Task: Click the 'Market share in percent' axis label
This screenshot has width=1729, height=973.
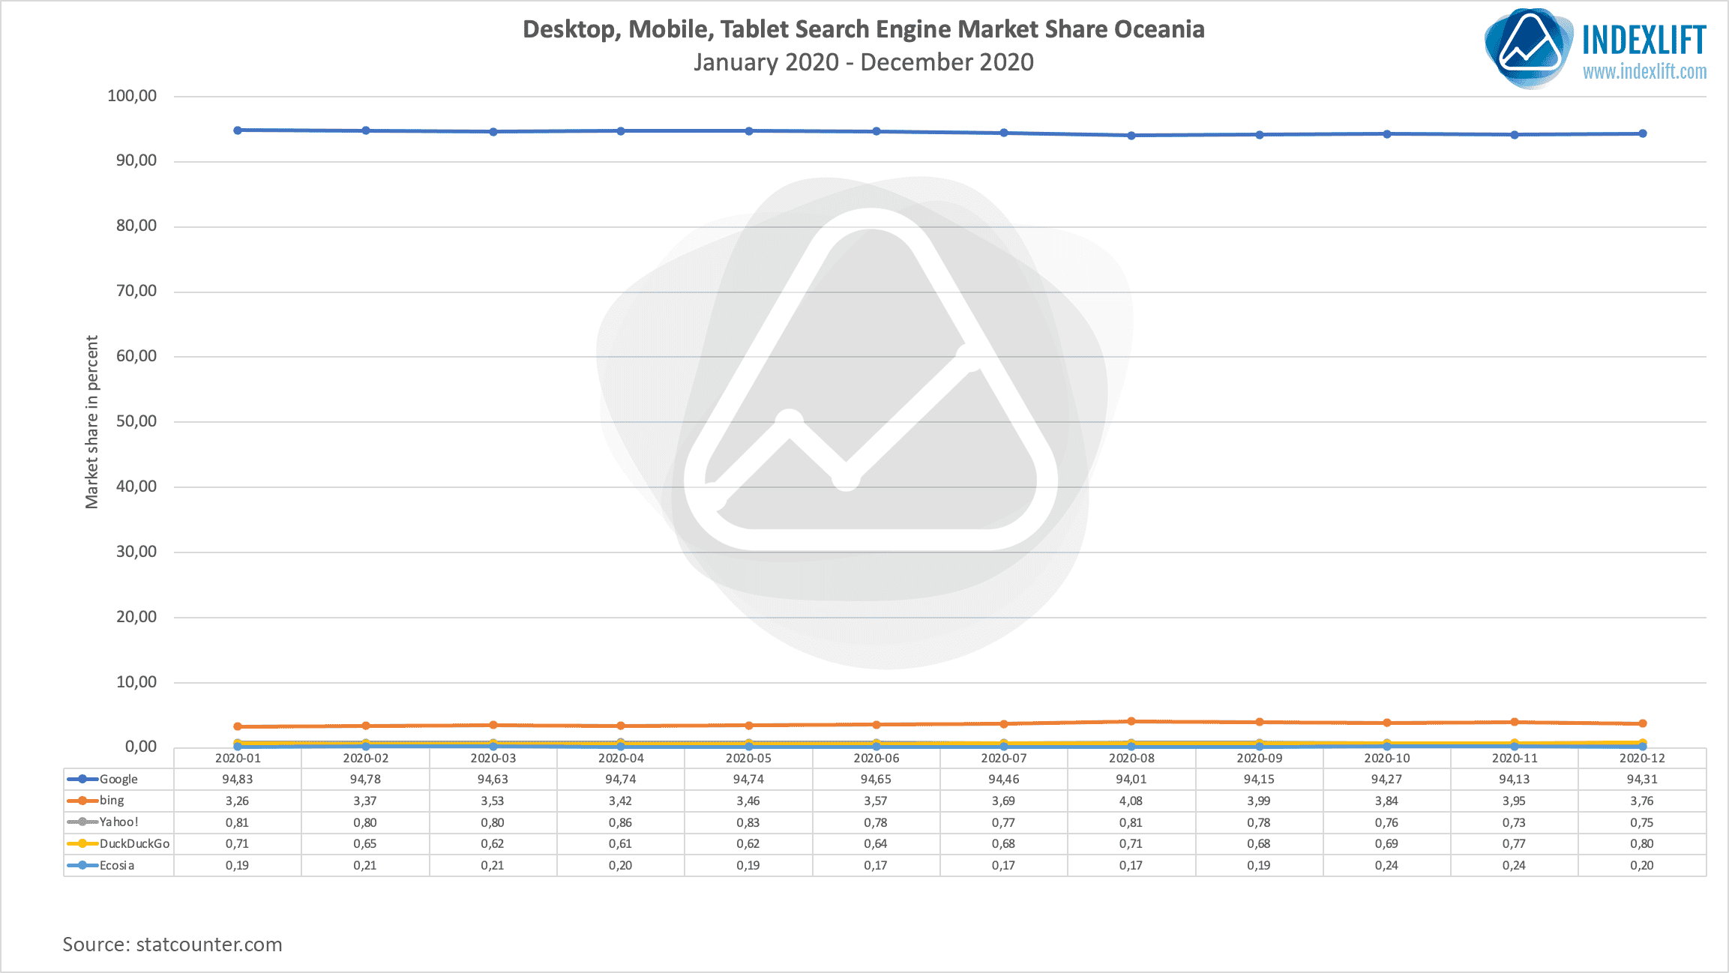Action: click(91, 422)
